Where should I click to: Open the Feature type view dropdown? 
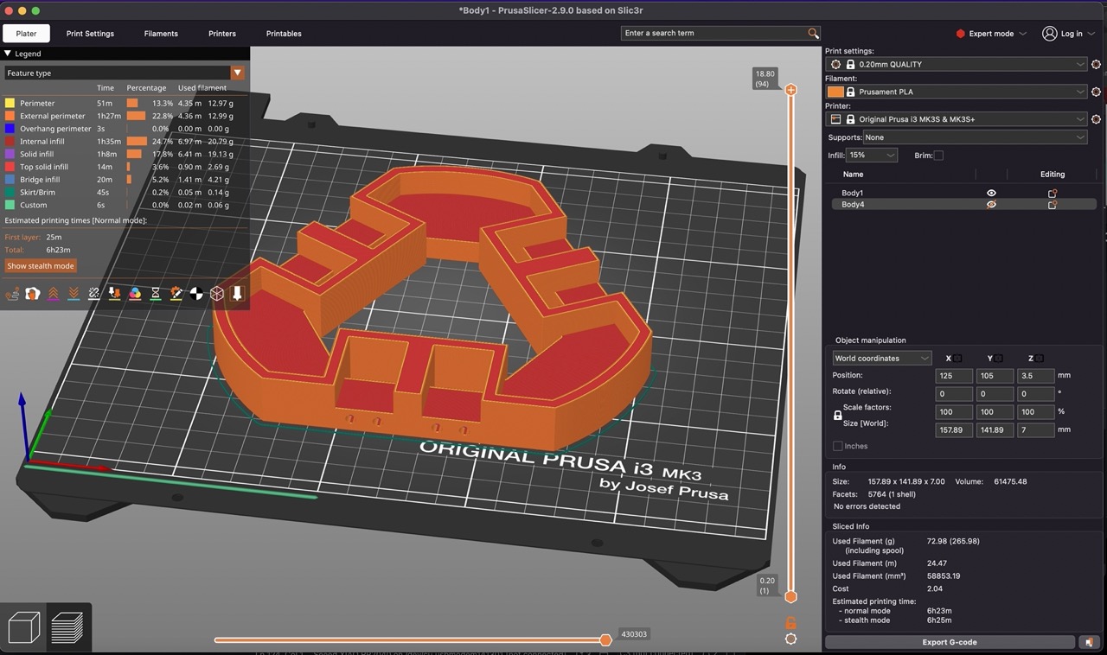[x=125, y=73]
